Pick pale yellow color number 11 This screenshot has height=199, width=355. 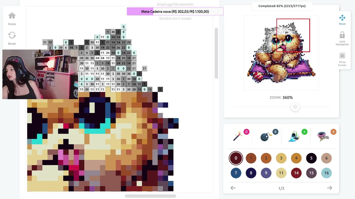281,173
